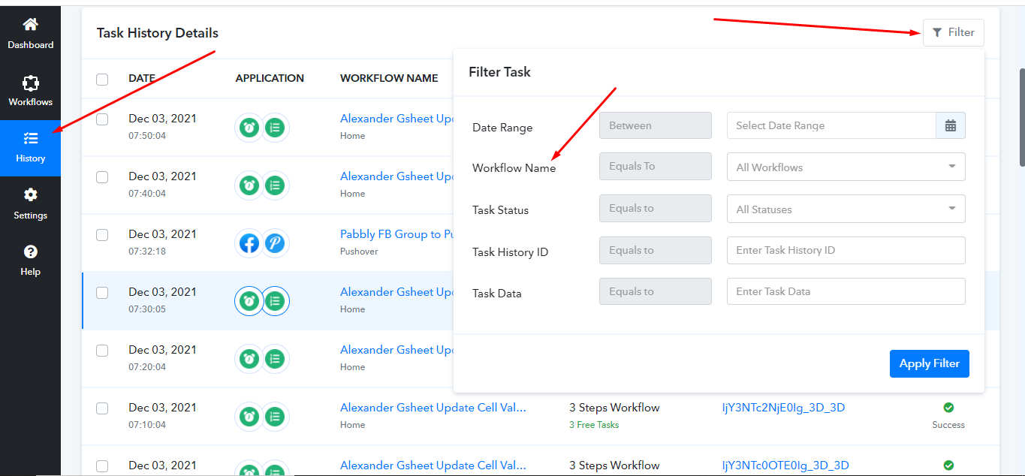The height and width of the screenshot is (476, 1025).
Task: Click success checkmark in 07:10:04 row
Action: point(948,408)
